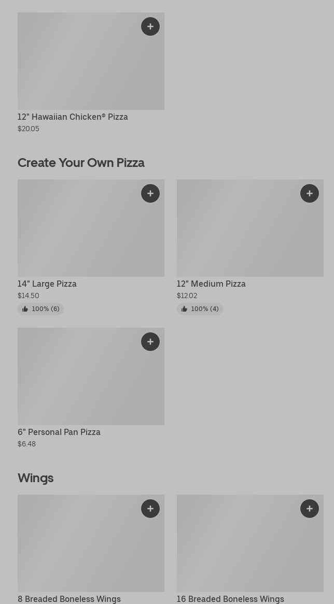Click the 8 Breaded Boneless Wings title
This screenshot has height=604, width=334.
69,599
